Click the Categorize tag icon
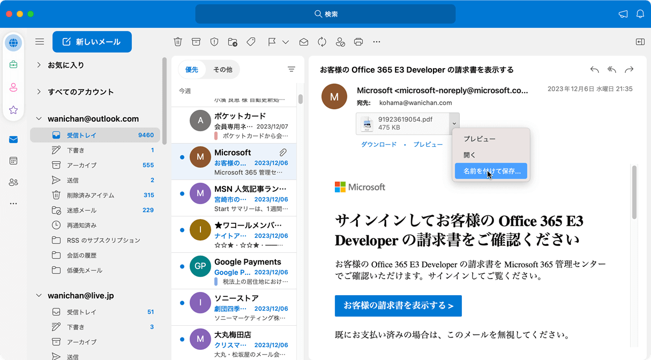Image resolution: width=651 pixels, height=360 pixels. [x=251, y=42]
